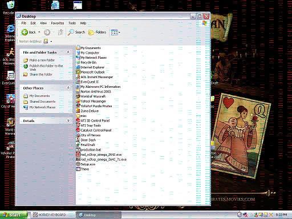The image size is (292, 219).
Task: Click the Start button
Action: pyautogui.click(x=14, y=215)
